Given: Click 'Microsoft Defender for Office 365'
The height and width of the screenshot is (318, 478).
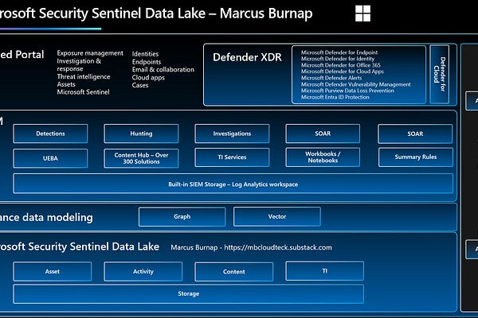Looking at the screenshot, I should [341, 65].
